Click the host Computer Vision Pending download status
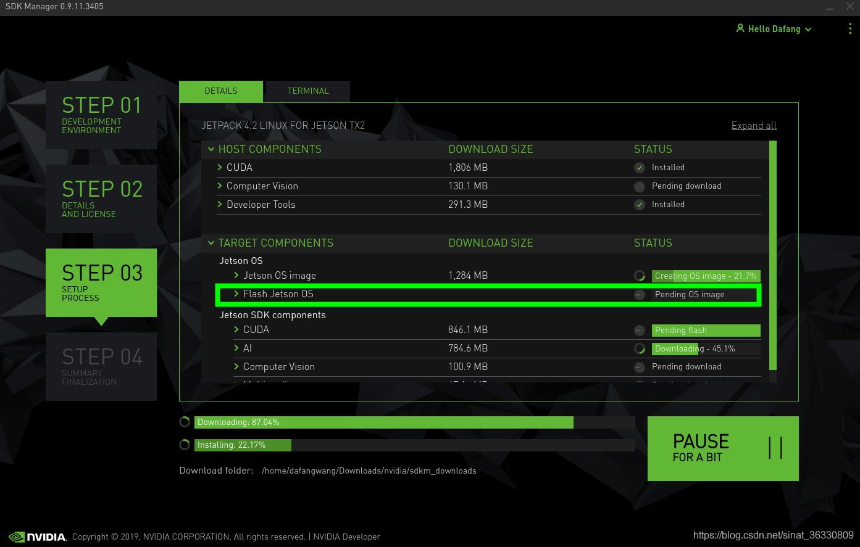Image resolution: width=860 pixels, height=547 pixels. point(687,186)
